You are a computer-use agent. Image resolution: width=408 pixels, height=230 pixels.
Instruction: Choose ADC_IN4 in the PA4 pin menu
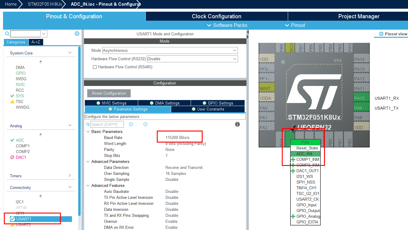point(305,154)
